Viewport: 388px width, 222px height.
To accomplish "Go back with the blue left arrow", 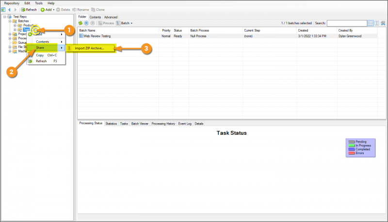I will (9, 10).
